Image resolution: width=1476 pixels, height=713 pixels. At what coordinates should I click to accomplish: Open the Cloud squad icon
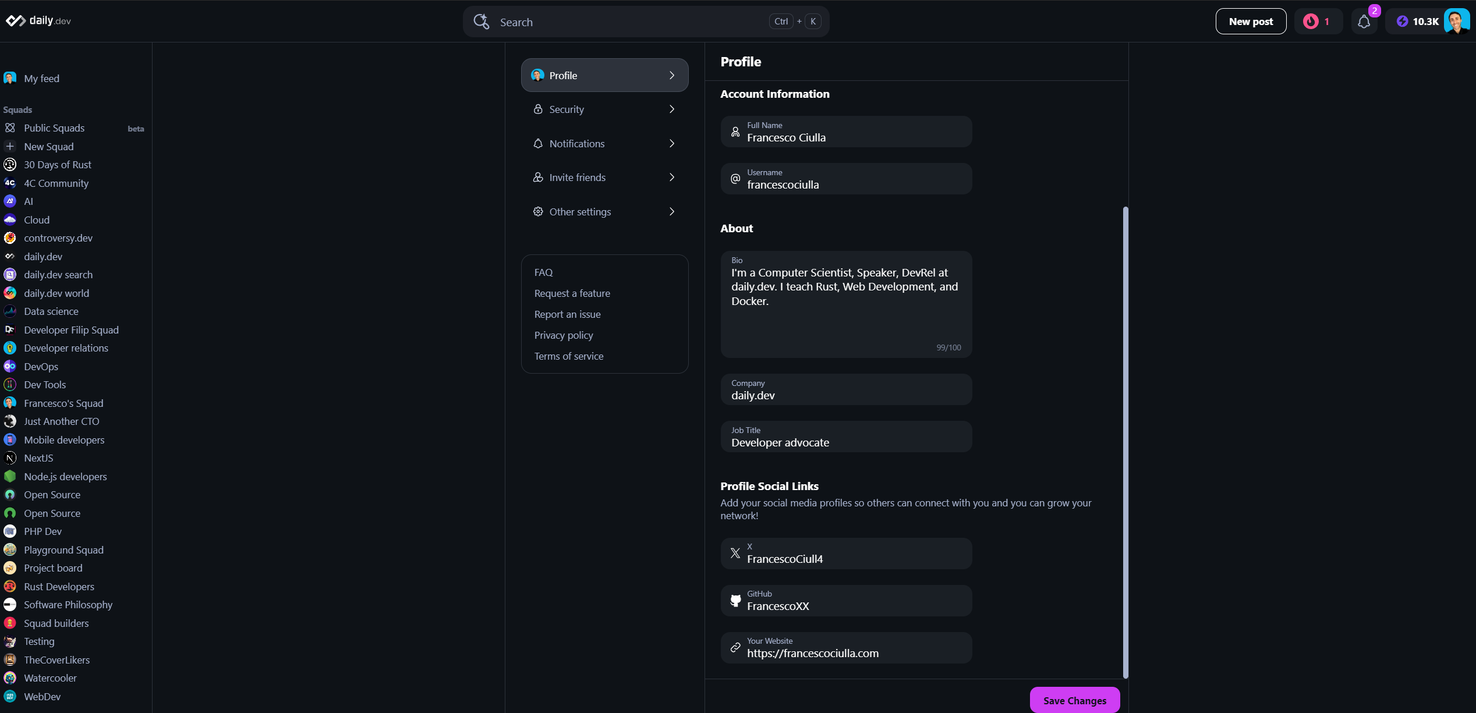click(10, 220)
